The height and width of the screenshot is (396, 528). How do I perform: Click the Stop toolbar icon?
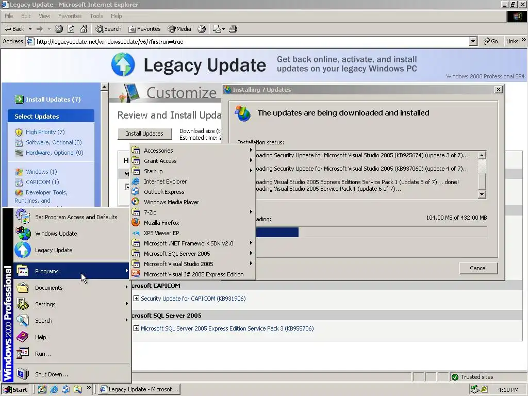pos(59,29)
